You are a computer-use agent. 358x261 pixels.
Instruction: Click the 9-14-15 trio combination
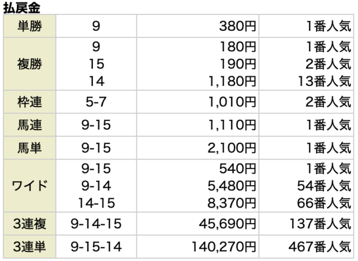coord(97,224)
